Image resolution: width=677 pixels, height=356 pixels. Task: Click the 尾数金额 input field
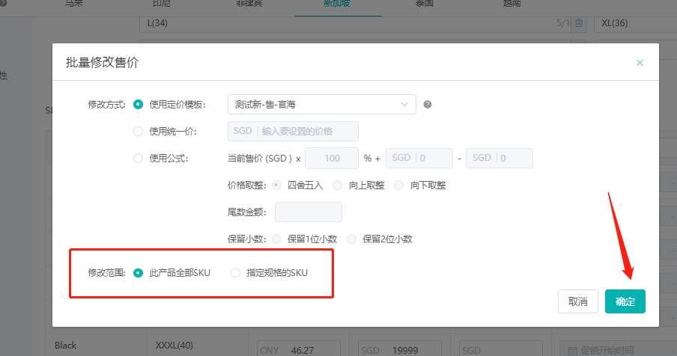(308, 212)
